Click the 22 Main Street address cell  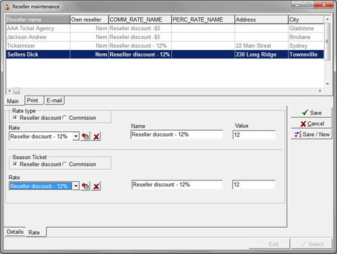click(x=262, y=46)
